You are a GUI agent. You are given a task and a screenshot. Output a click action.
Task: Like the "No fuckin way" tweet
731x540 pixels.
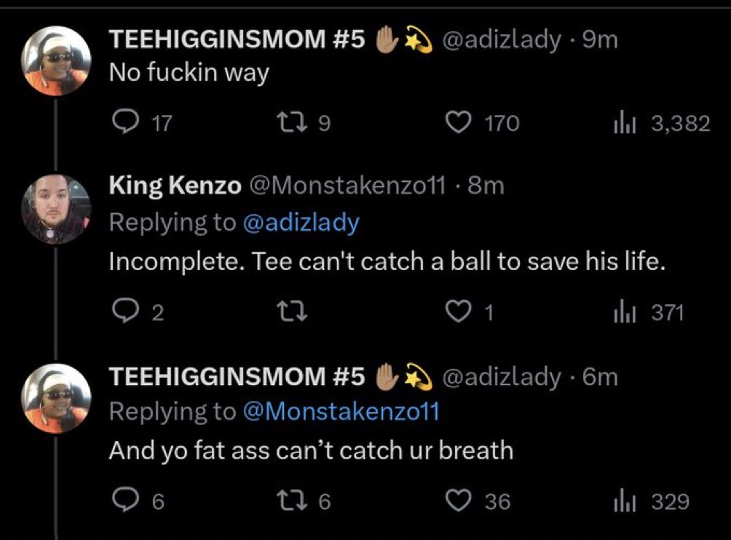click(459, 123)
